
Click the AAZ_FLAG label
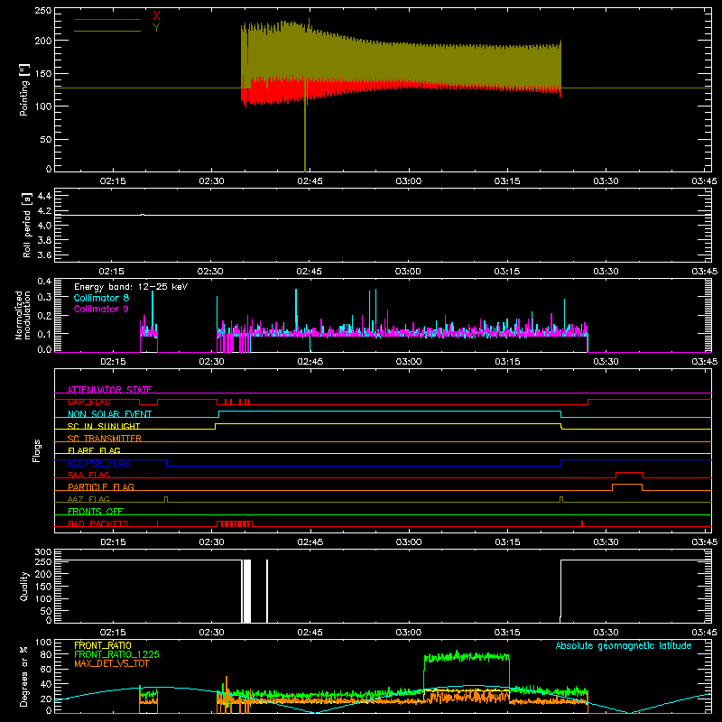coord(88,499)
